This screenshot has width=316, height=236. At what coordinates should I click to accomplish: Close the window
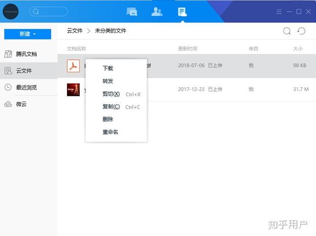pos(308,11)
